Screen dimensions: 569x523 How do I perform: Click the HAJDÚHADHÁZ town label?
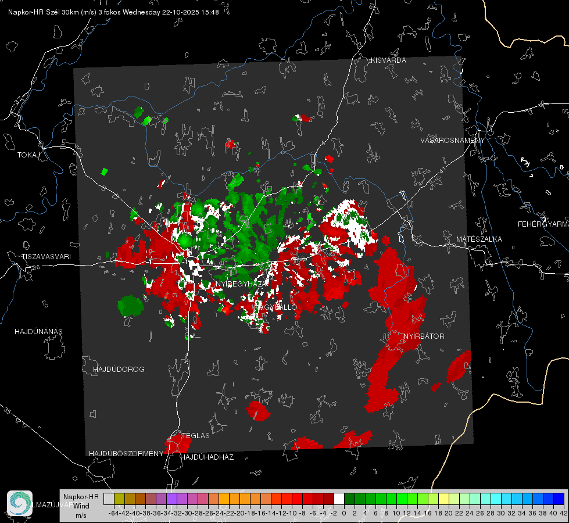[x=207, y=457]
